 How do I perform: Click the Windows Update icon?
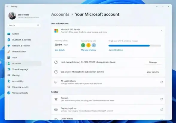coord(9,93)
